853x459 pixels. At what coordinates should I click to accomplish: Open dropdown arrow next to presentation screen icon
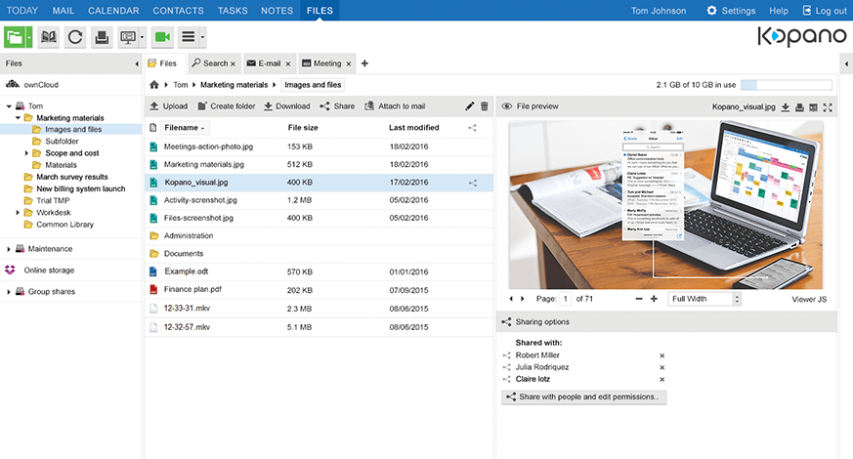pyautogui.click(x=142, y=37)
